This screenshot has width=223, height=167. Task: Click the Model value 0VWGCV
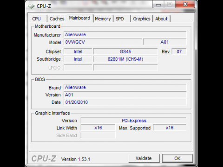click(103, 42)
